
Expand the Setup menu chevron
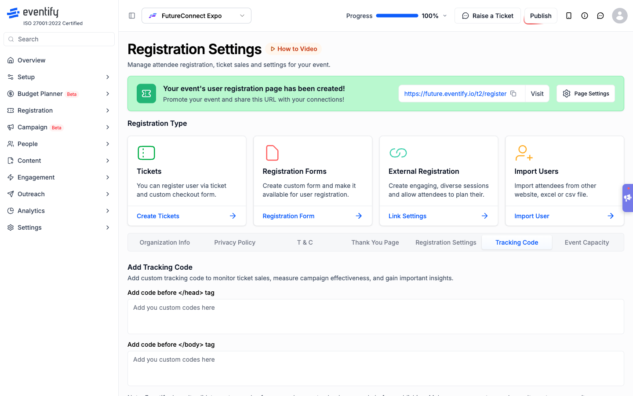[x=108, y=77]
